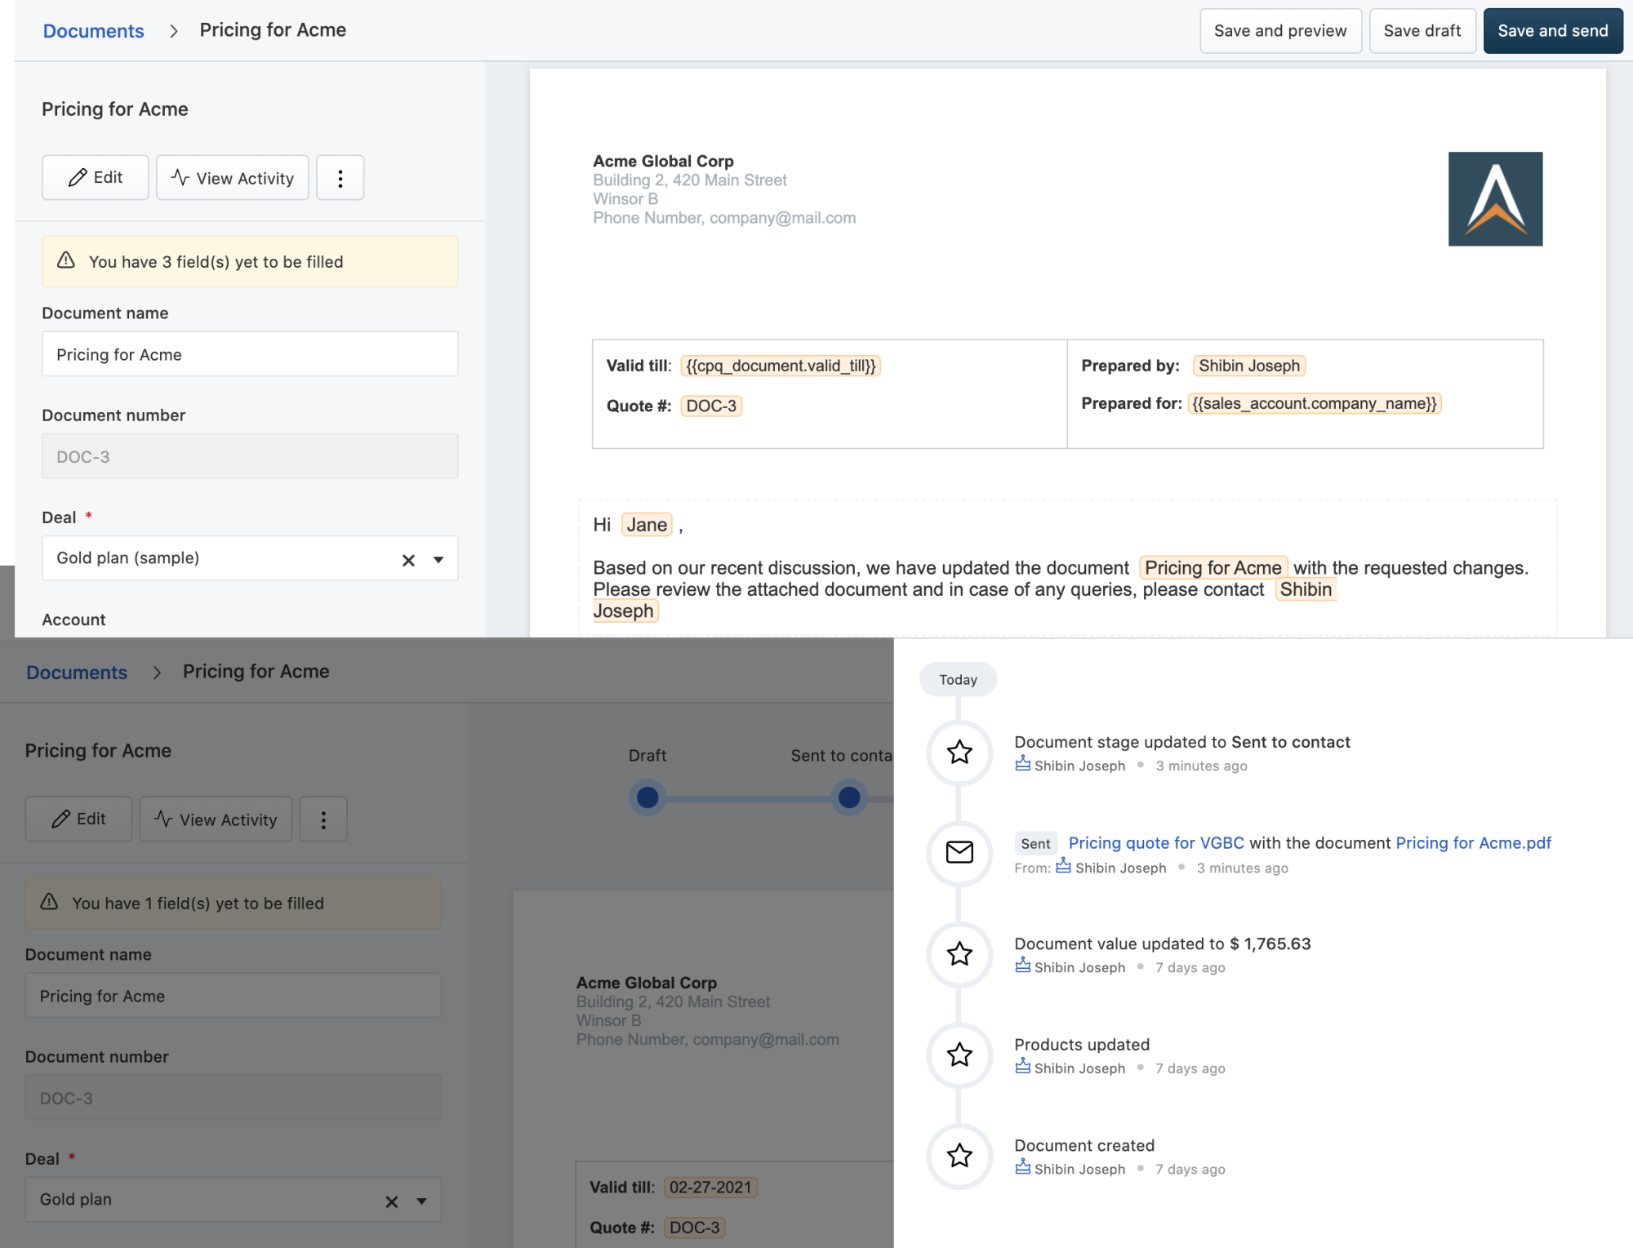Open the Pricing for Acme.pdf link
The height and width of the screenshot is (1248, 1633).
click(1473, 843)
